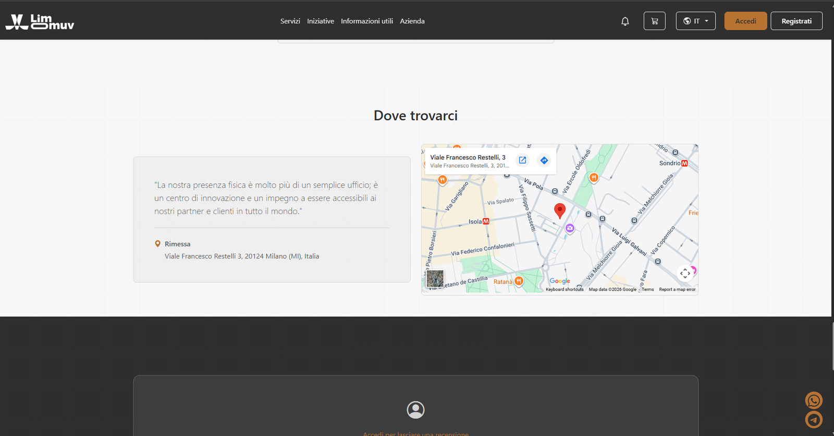
Task: Open Telegram chat floating button
Action: pyautogui.click(x=814, y=419)
